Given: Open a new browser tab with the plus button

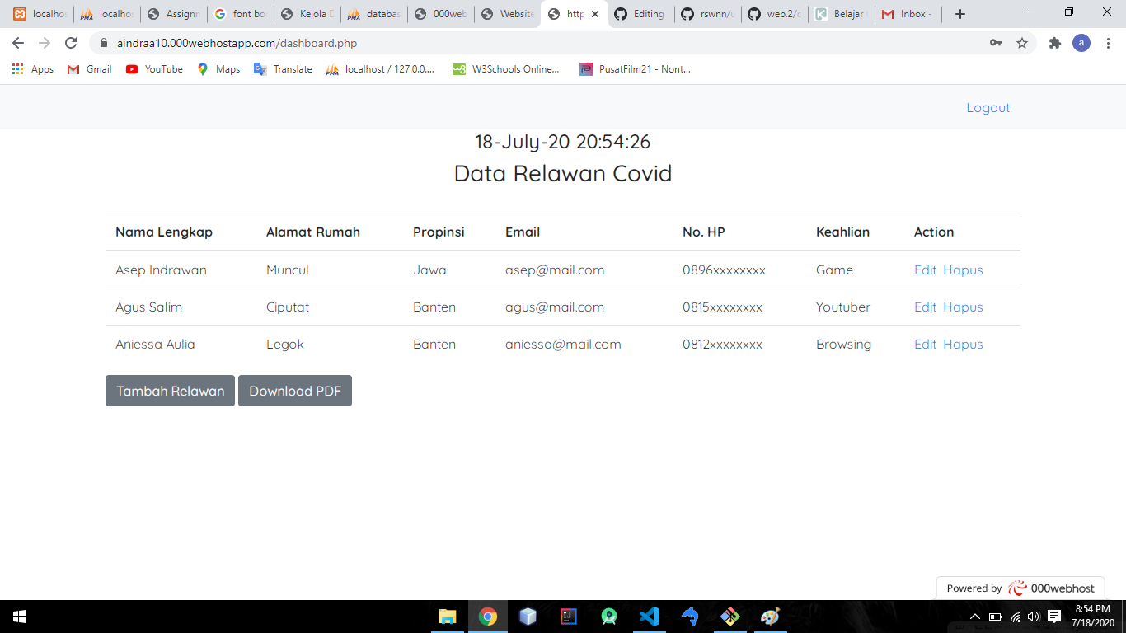Looking at the screenshot, I should (x=959, y=13).
